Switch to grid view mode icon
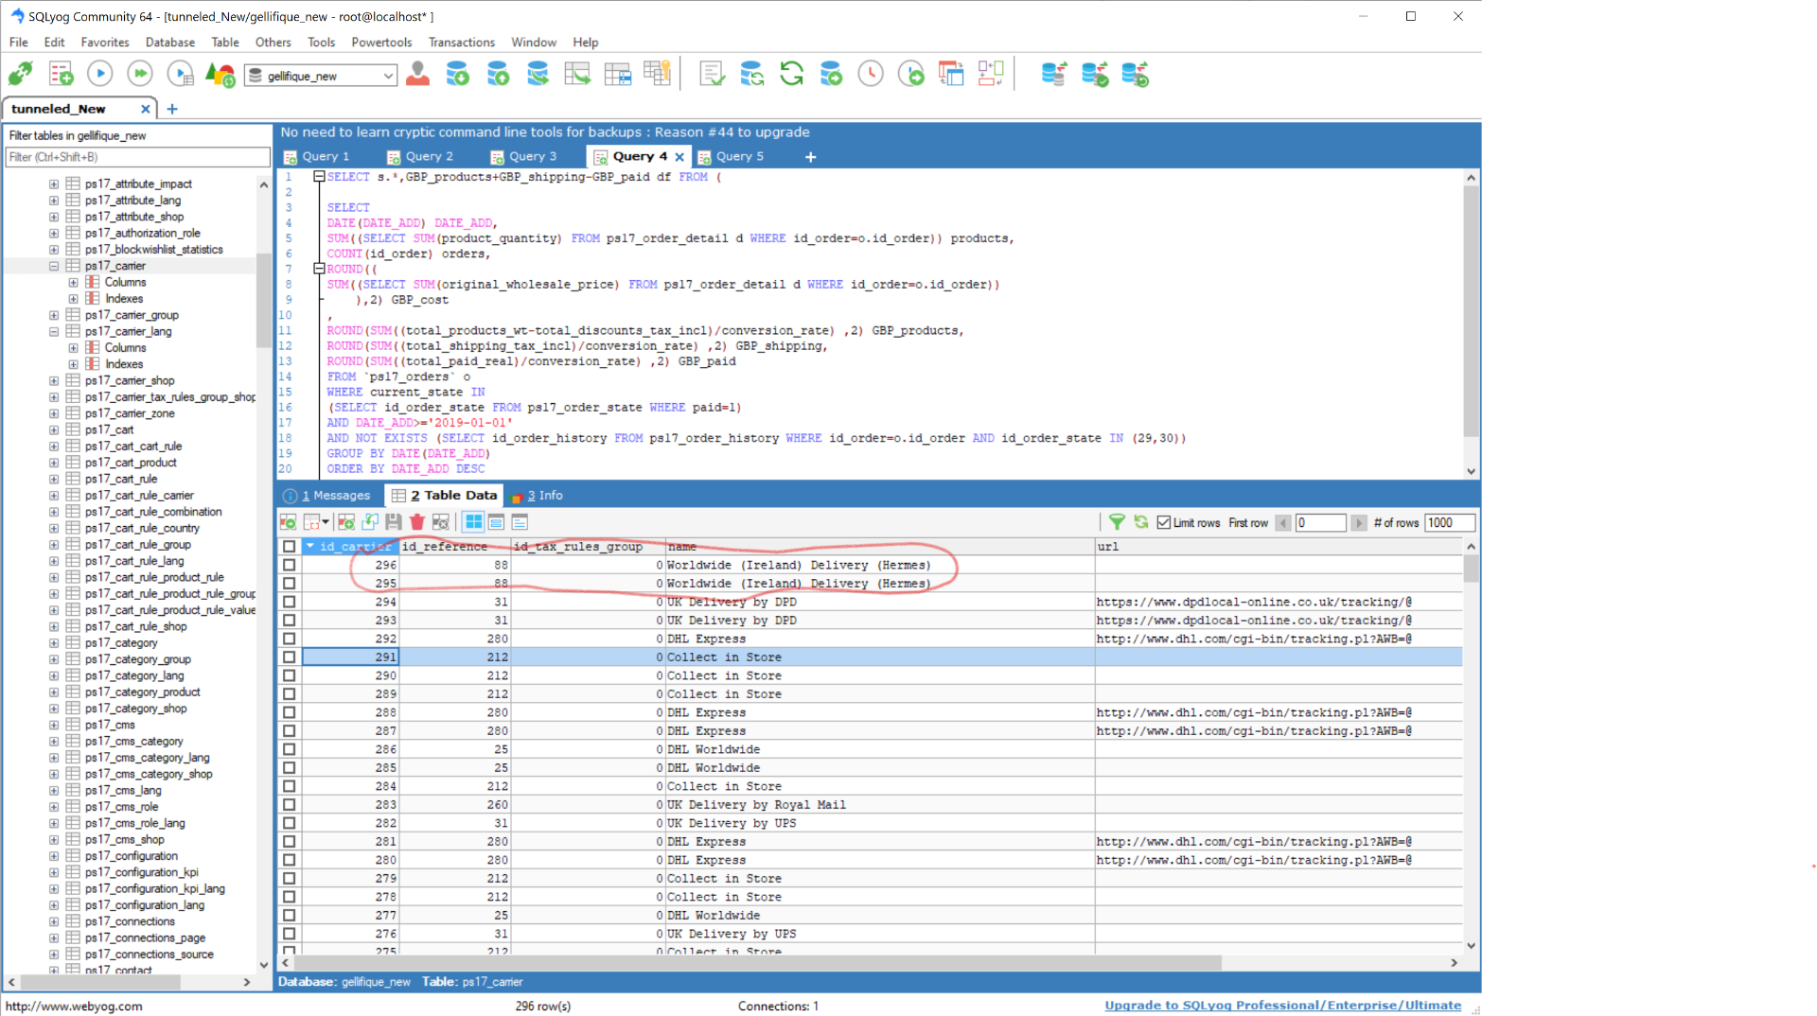The width and height of the screenshot is (1817, 1016). pos(473,522)
